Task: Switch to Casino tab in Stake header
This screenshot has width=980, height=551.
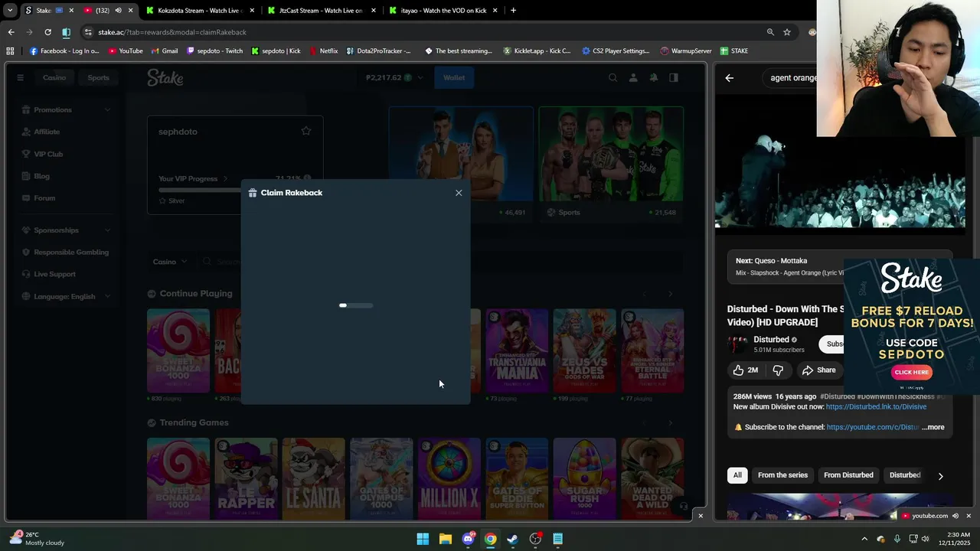Action: pos(54,77)
